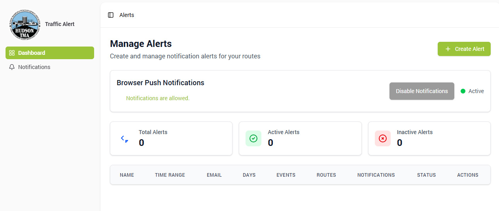Click the Hudson TMA logo
The height and width of the screenshot is (211, 499).
point(24,24)
